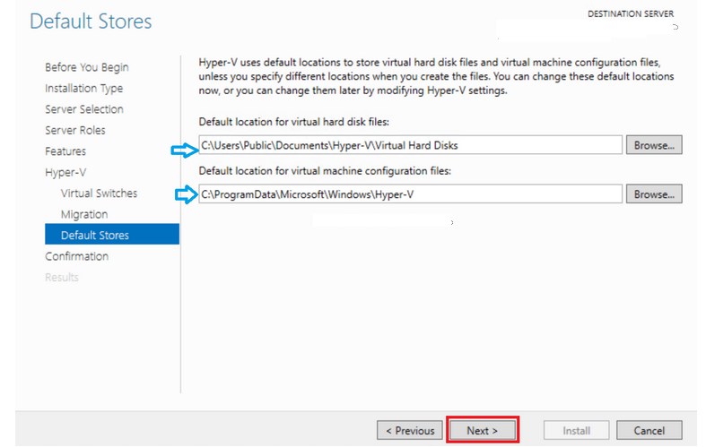Edit the virtual hard disk path field
This screenshot has height=447, width=706.
click(410, 145)
